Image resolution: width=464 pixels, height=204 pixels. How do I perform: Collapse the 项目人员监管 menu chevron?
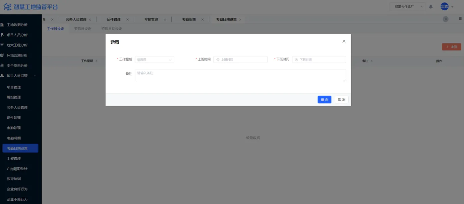(x=35, y=76)
